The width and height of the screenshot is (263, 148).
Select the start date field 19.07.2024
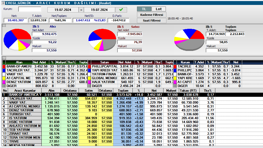click(63, 10)
